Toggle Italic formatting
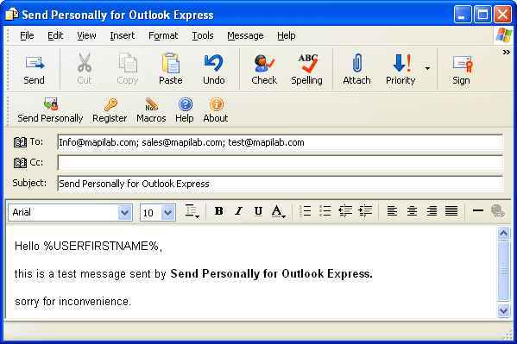Viewport: 517px width, 344px height. [x=239, y=211]
